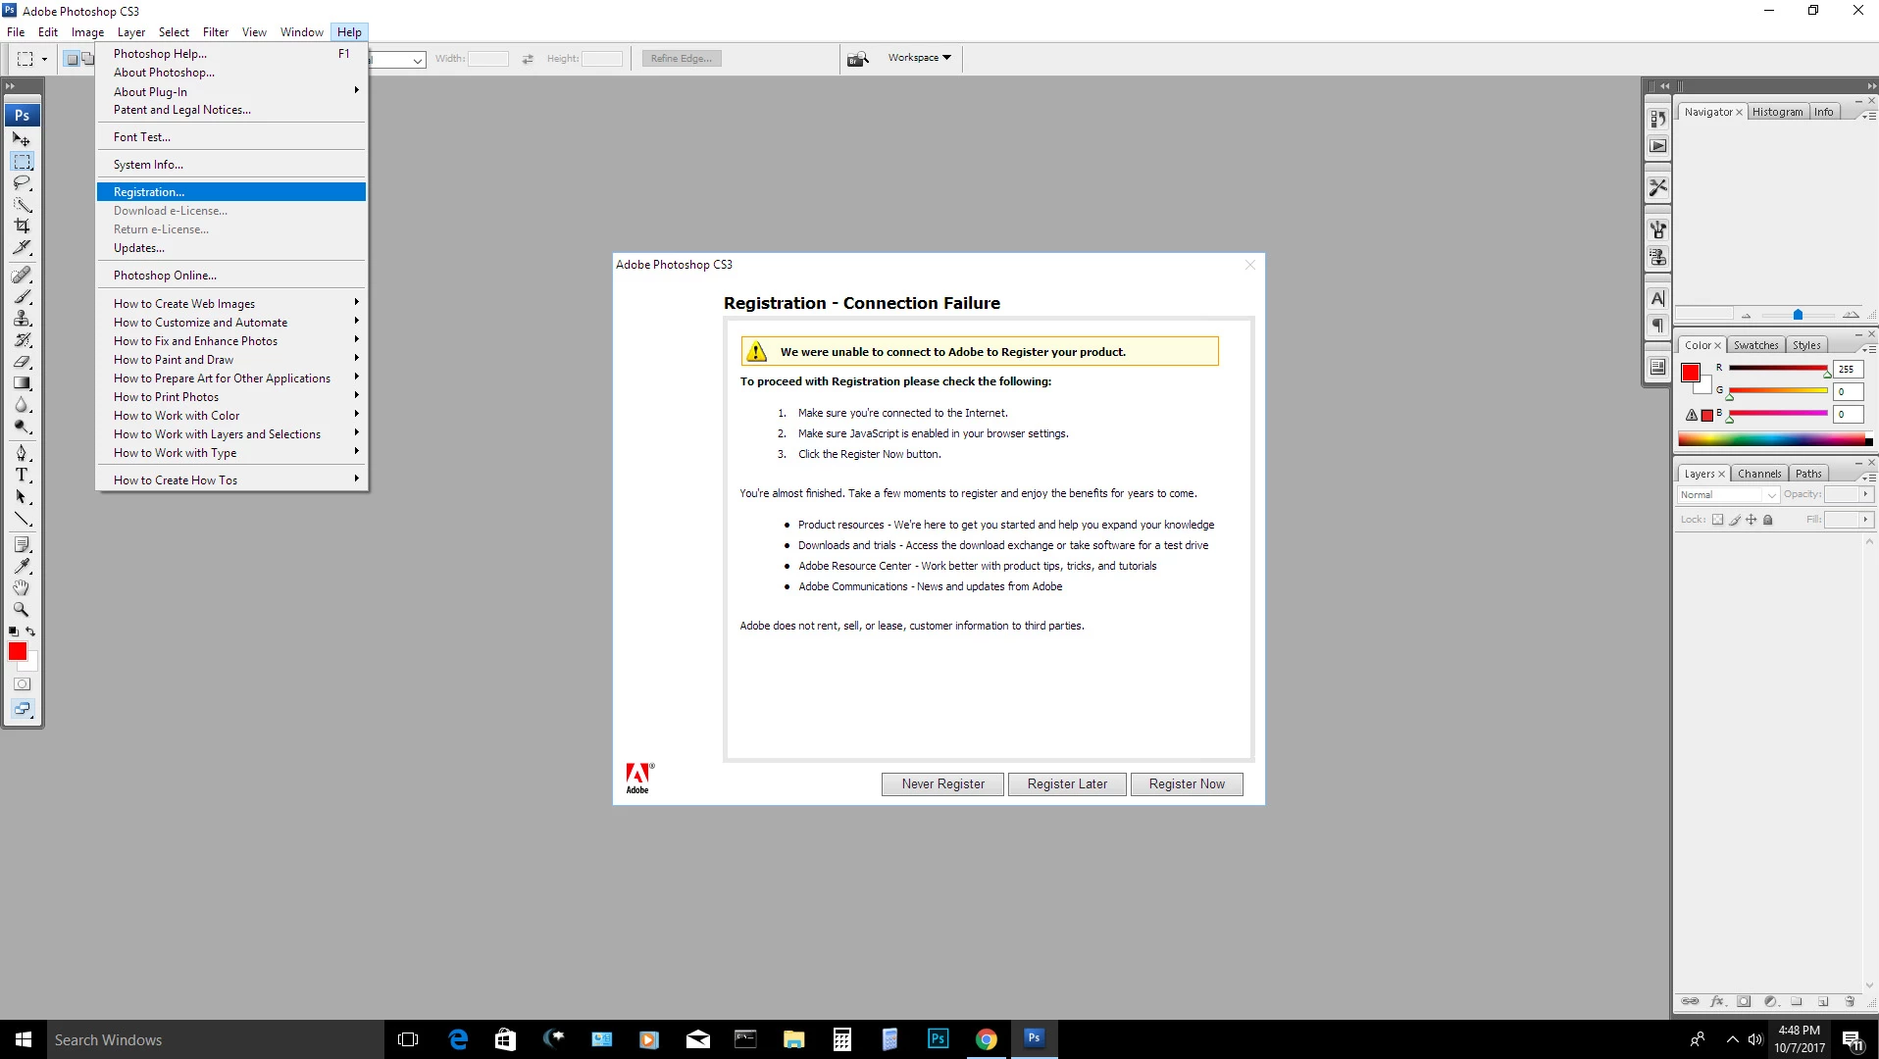Open the Paragraph panel dock icon
Viewport: 1879px width, 1059px height.
point(1657,326)
